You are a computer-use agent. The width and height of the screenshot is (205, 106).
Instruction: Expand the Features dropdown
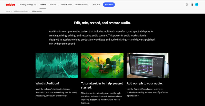point(54,5)
